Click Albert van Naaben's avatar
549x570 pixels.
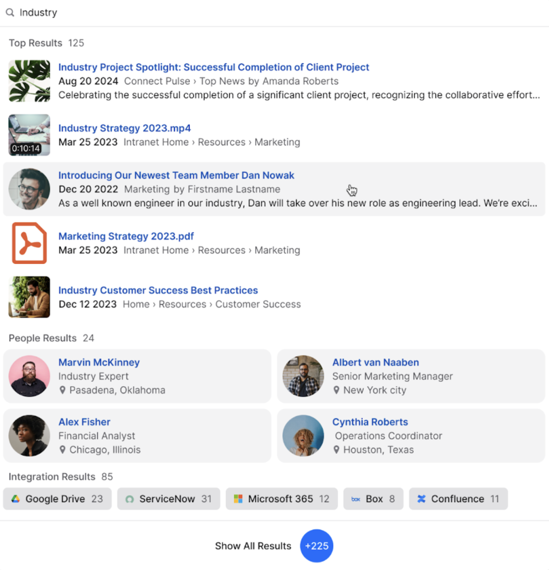pos(303,376)
